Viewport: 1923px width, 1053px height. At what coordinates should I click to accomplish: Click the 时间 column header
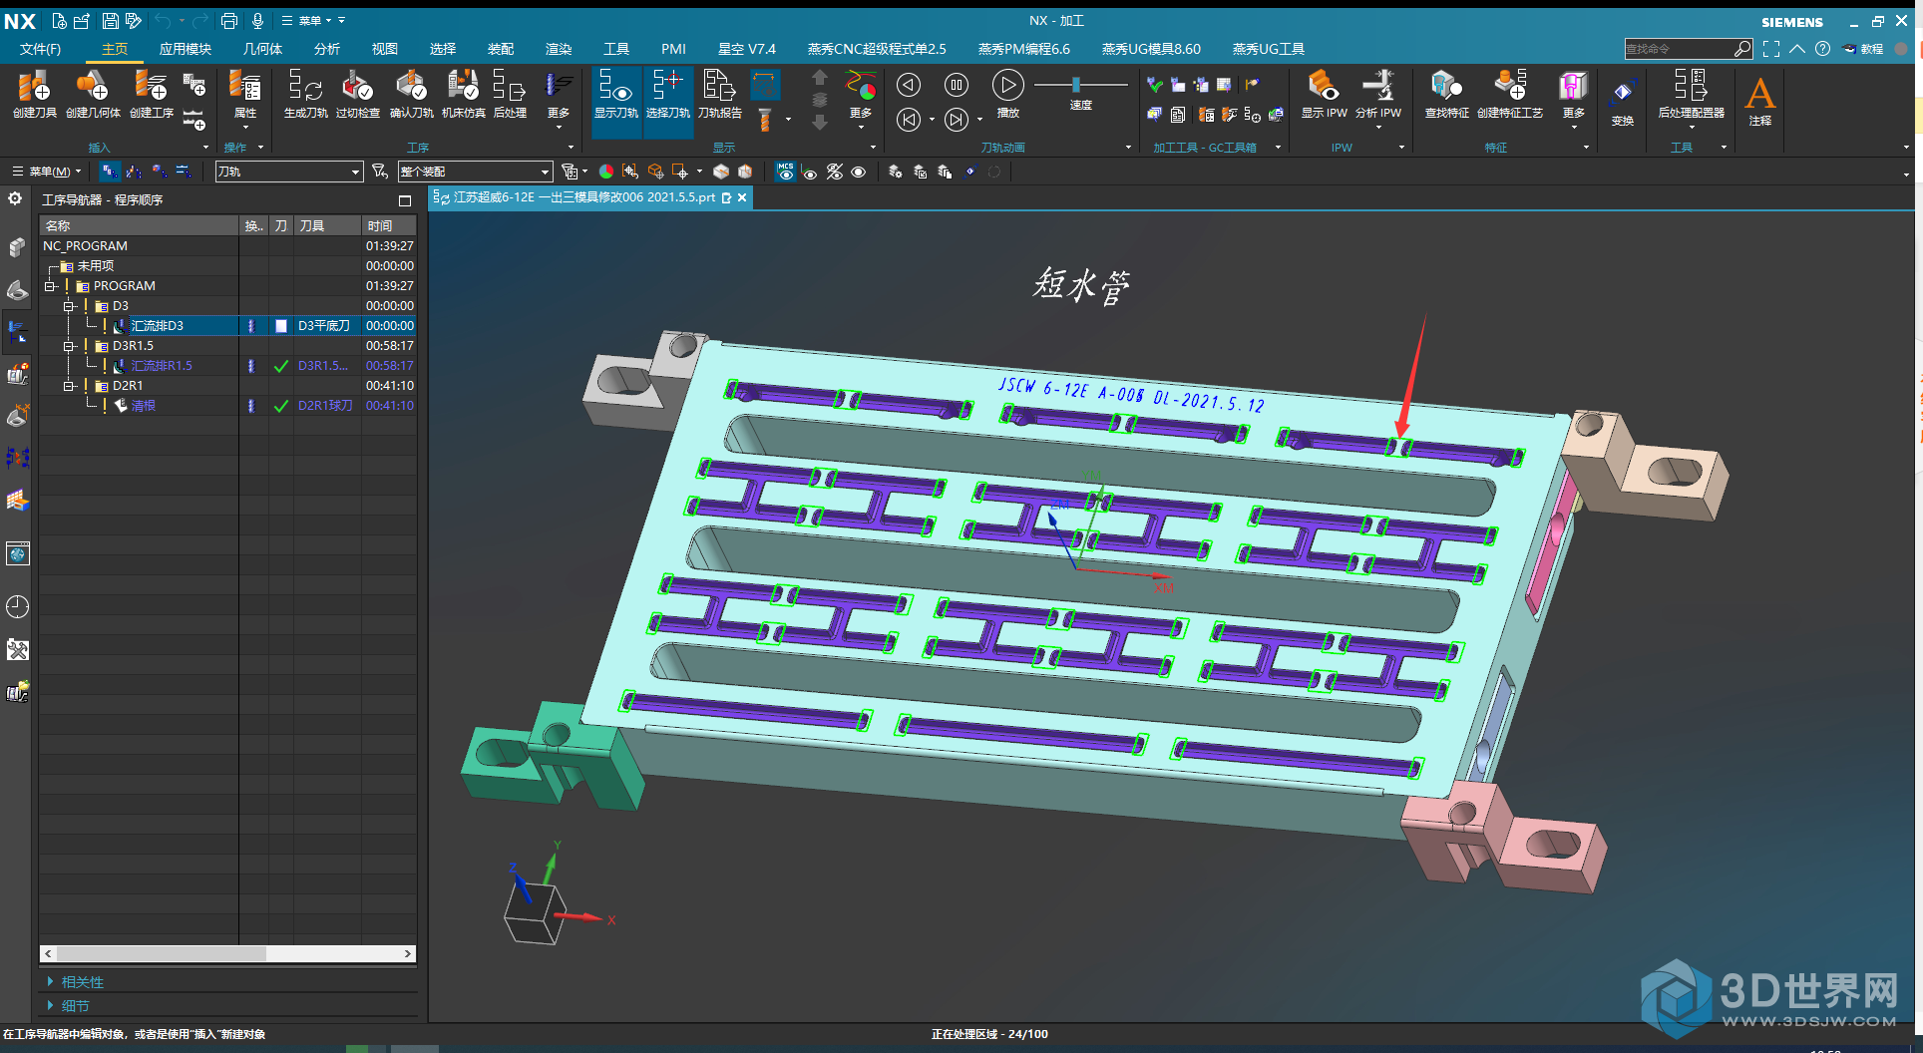point(388,226)
